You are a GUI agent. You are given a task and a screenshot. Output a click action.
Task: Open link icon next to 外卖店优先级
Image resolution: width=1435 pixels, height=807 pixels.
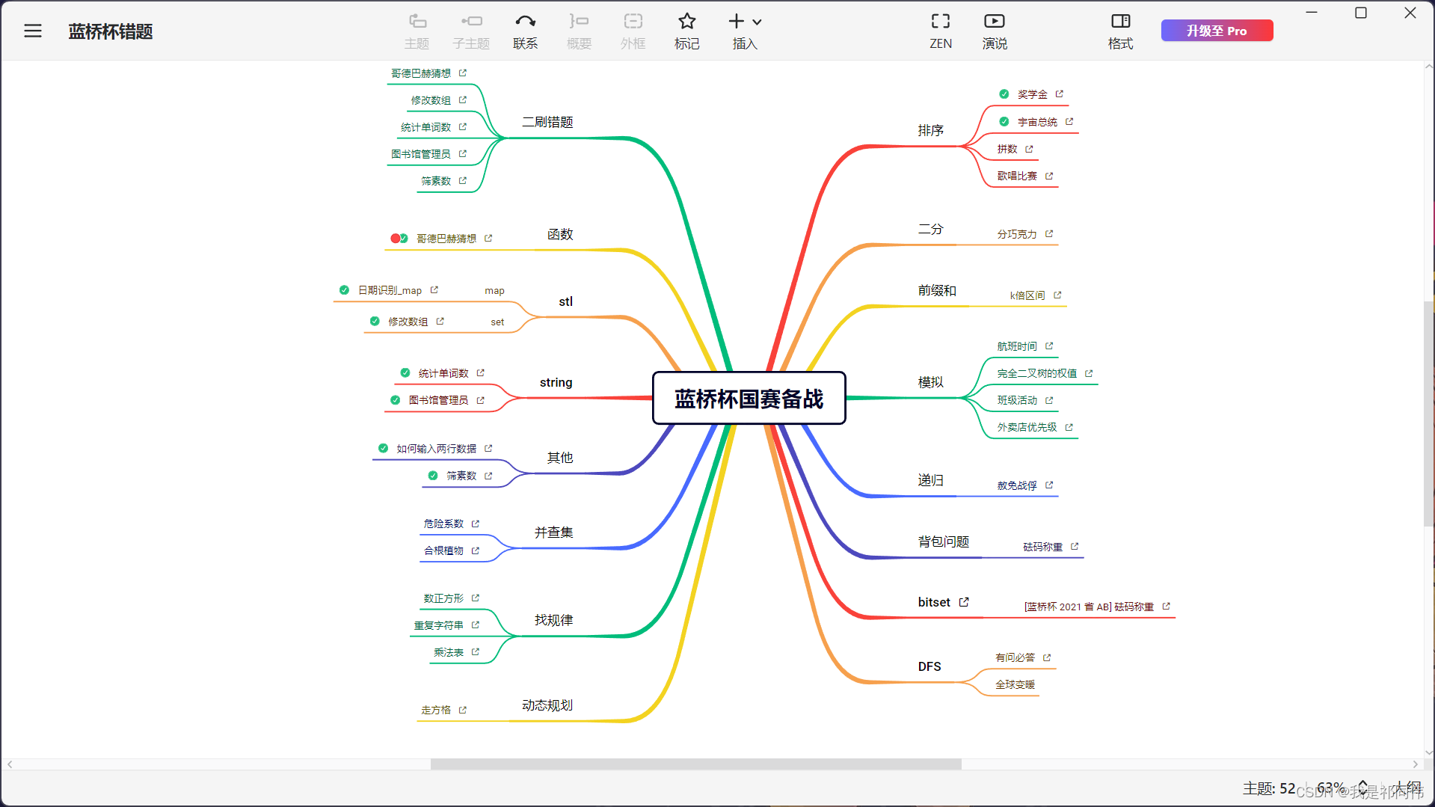pyautogui.click(x=1069, y=427)
